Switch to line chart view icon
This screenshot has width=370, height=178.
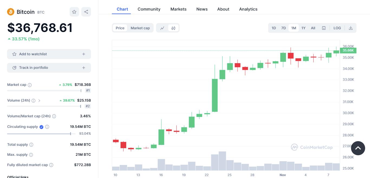pyautogui.click(x=162, y=28)
